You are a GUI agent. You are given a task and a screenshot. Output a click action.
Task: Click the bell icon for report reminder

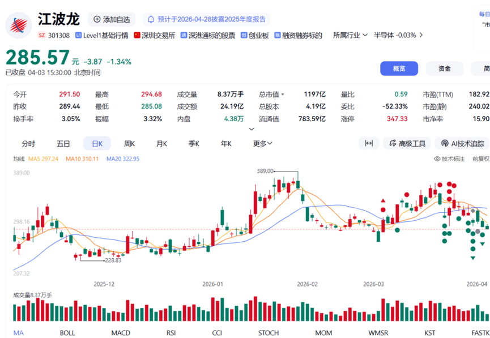pos(151,19)
